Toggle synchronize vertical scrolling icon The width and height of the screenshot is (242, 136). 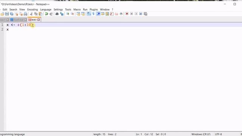pos(78,14)
